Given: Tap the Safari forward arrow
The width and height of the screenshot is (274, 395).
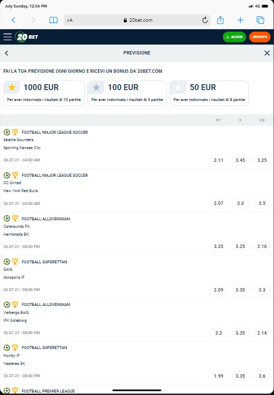Looking at the screenshot, I should pos(33,20).
